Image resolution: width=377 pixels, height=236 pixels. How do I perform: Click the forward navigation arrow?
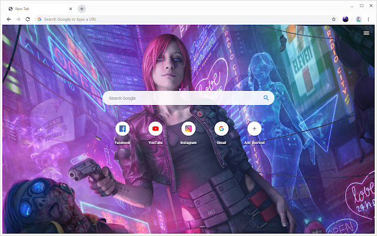pyautogui.click(x=18, y=19)
